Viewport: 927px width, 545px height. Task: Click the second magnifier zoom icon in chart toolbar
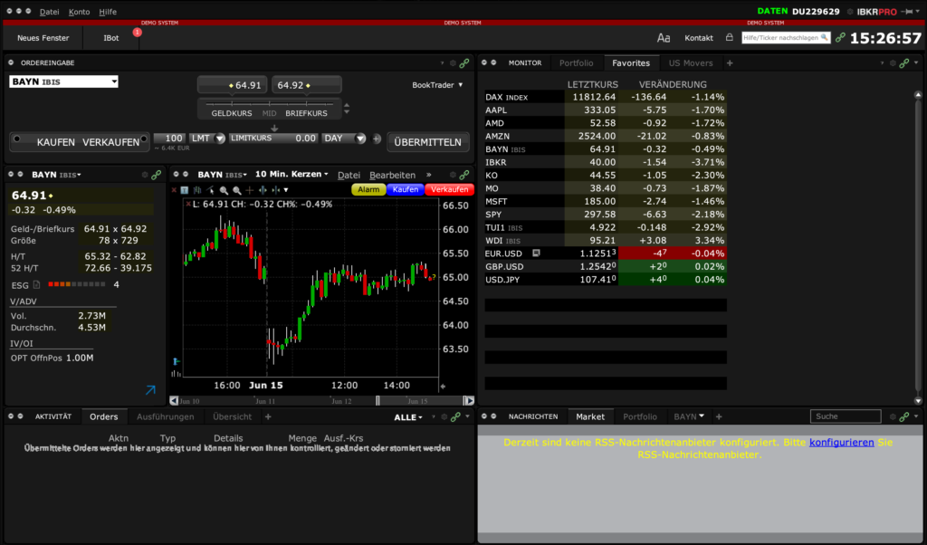click(236, 190)
